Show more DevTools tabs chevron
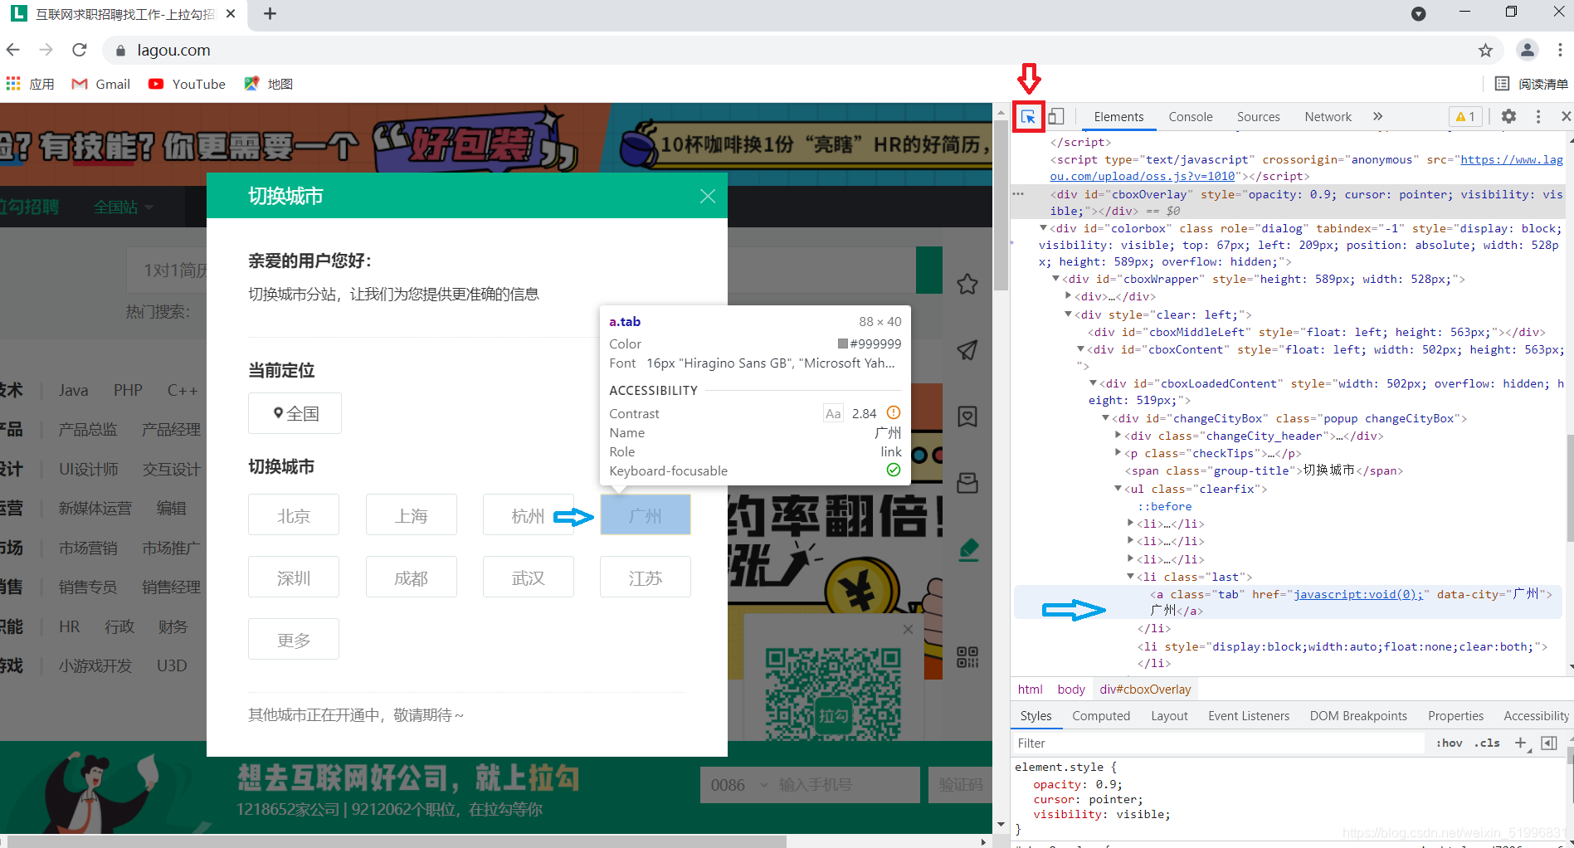 (1378, 117)
